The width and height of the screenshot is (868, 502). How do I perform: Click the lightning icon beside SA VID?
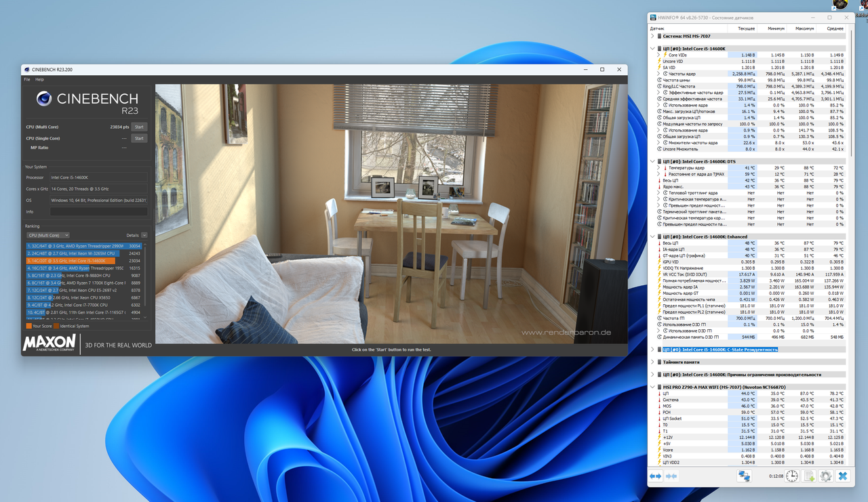click(659, 68)
